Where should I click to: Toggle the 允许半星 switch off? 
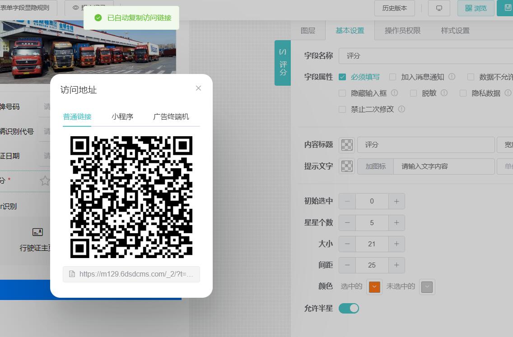pyautogui.click(x=349, y=308)
